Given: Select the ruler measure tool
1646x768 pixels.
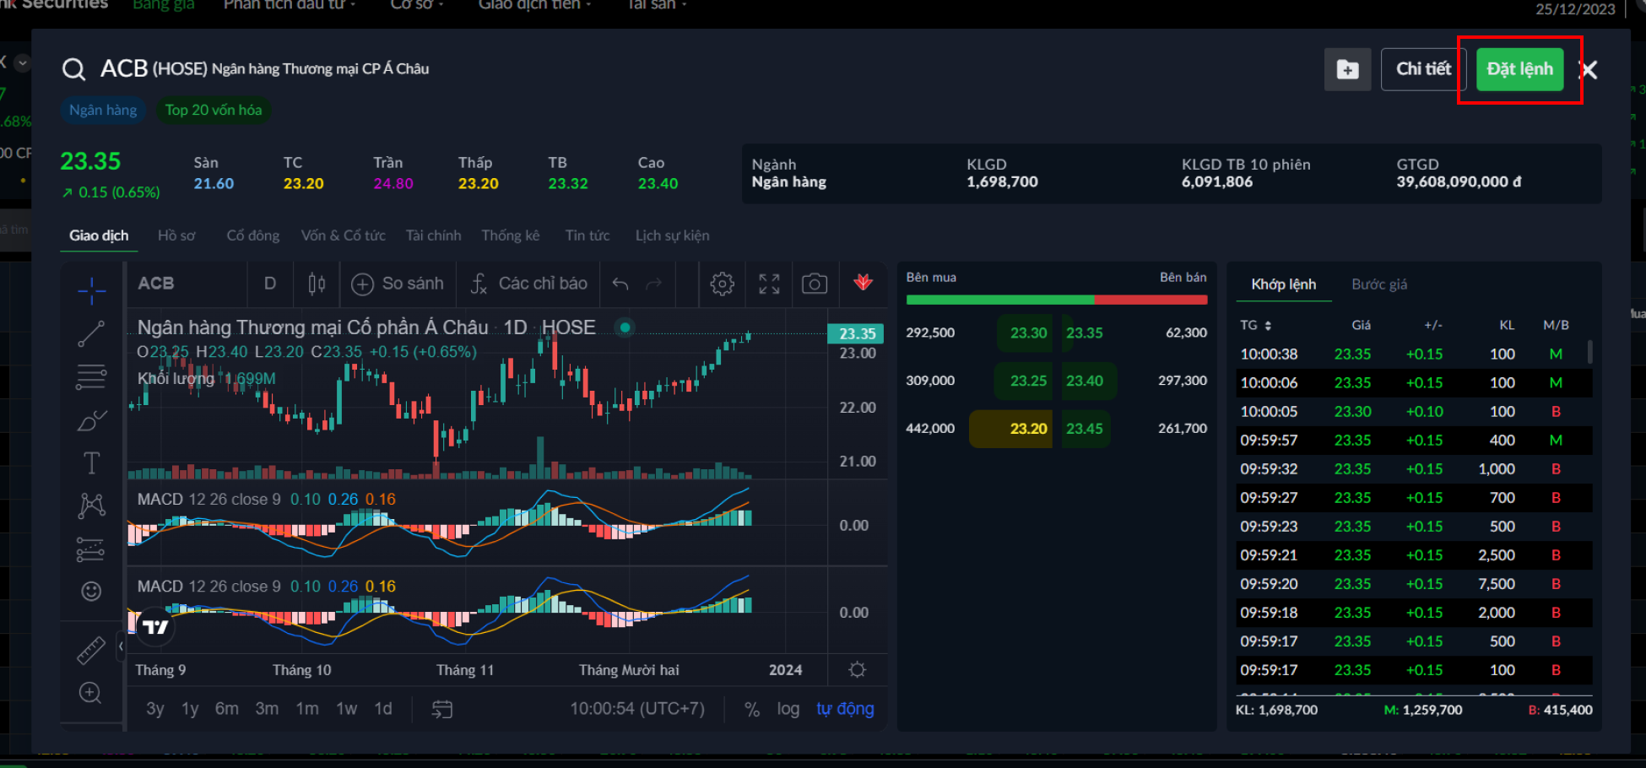Looking at the screenshot, I should [91, 650].
